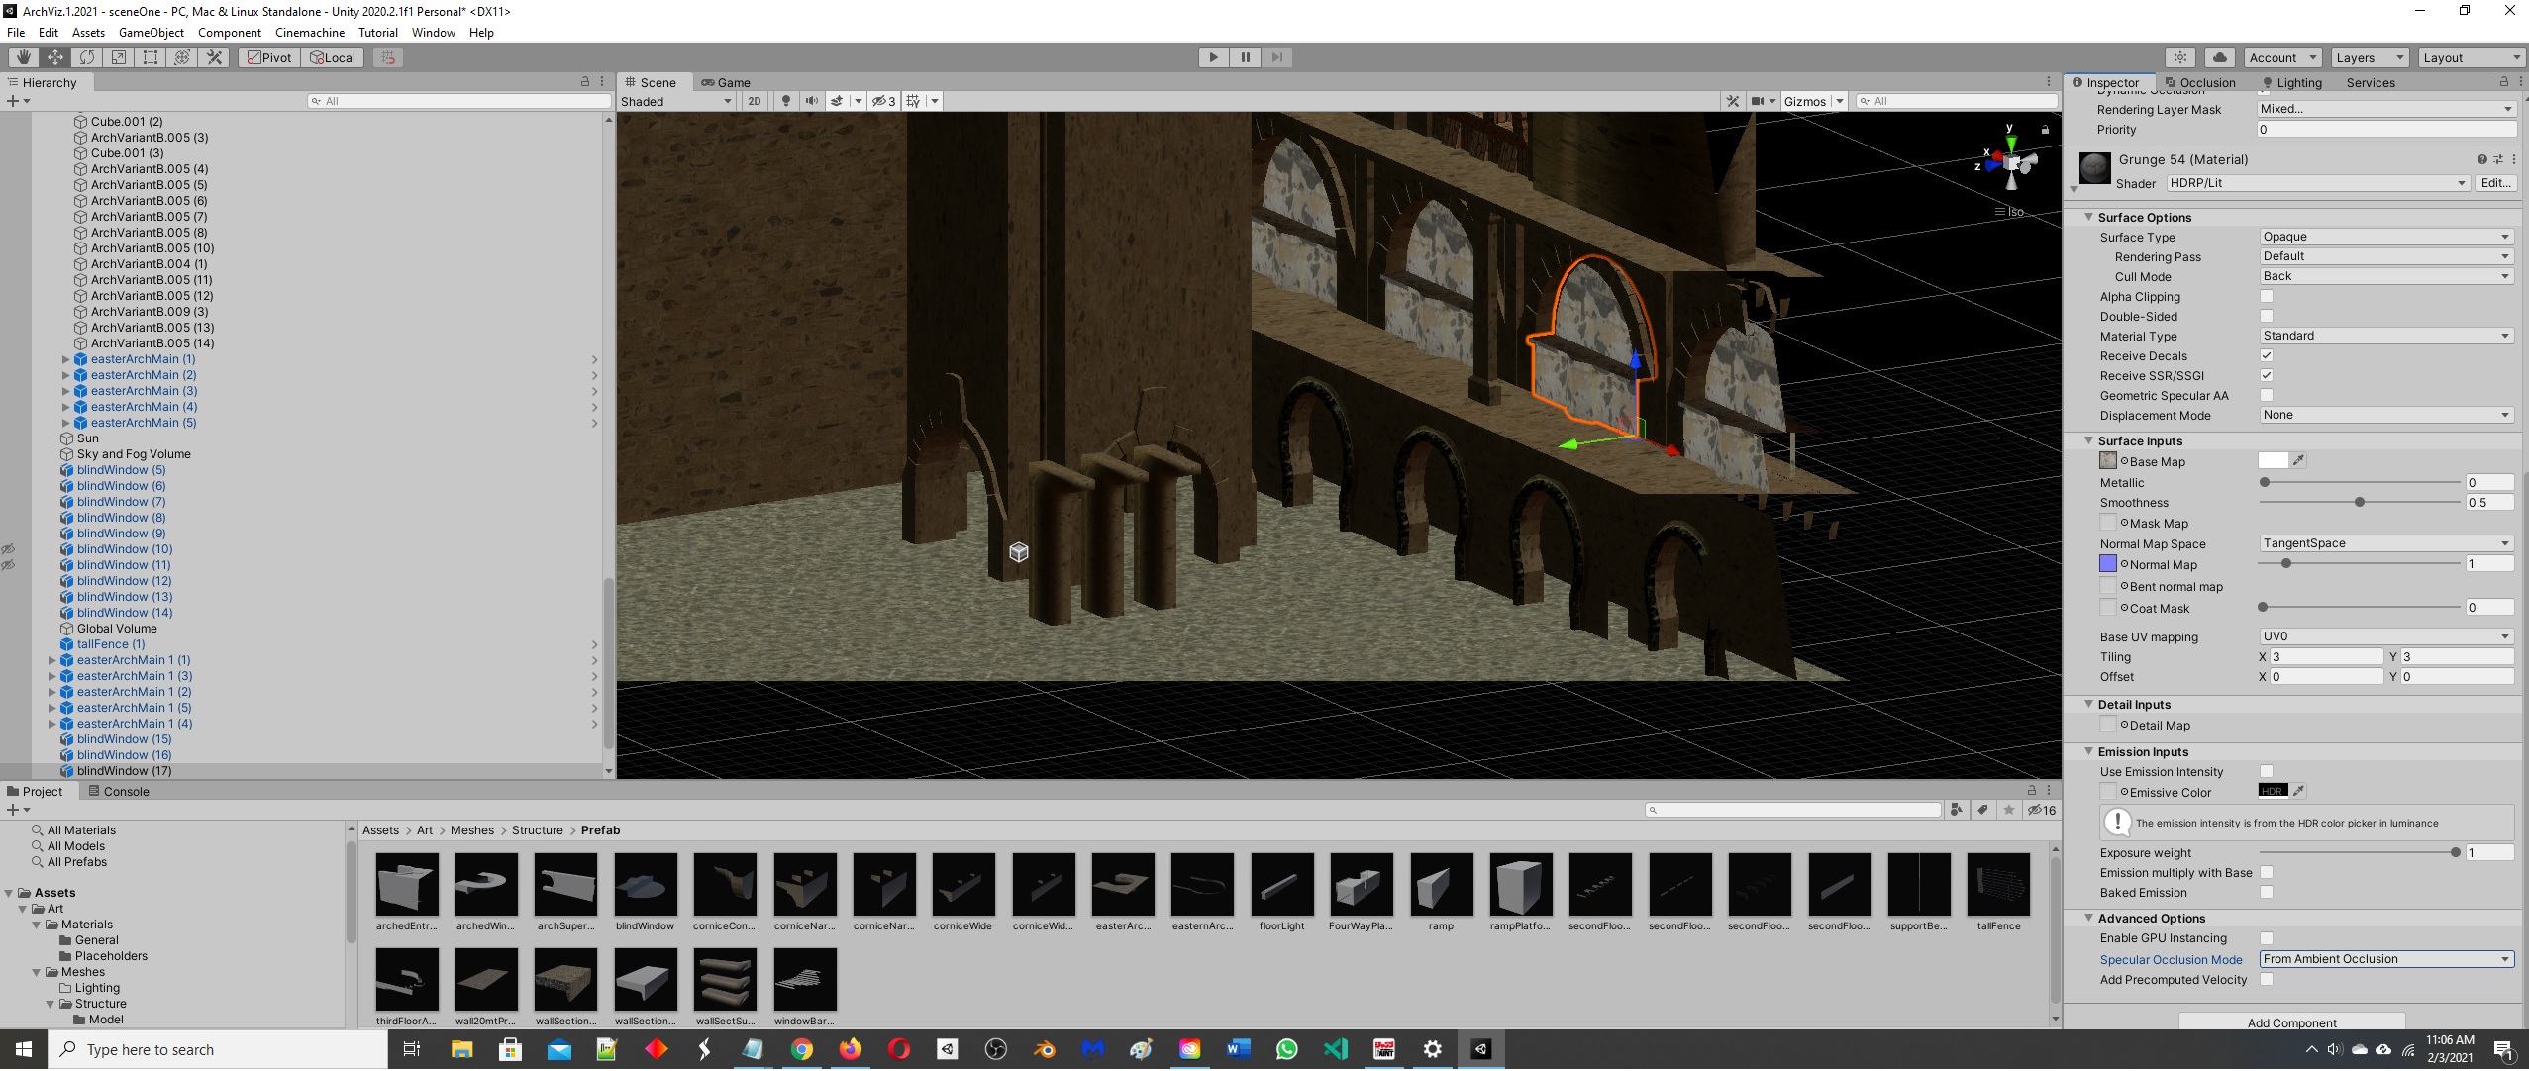
Task: Adjust the Smoothness slider
Action: click(2359, 503)
